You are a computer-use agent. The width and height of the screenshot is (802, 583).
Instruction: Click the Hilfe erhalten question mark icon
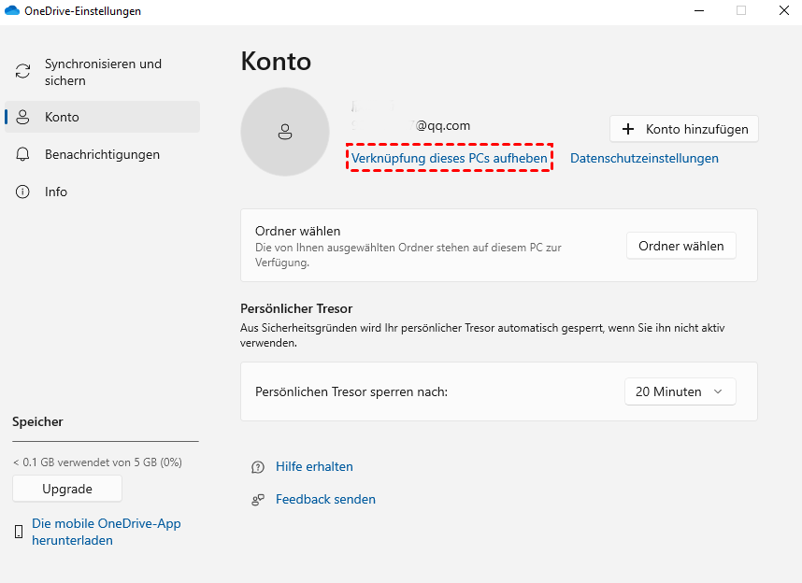click(258, 467)
